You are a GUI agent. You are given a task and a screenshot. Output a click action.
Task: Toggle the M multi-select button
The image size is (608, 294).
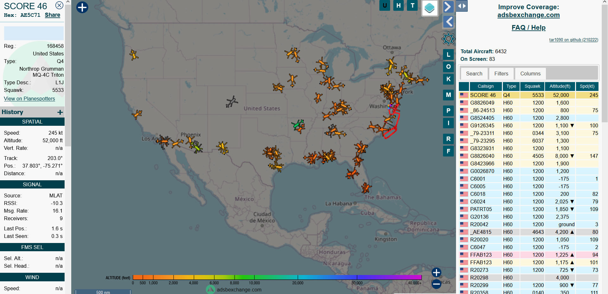pos(448,95)
